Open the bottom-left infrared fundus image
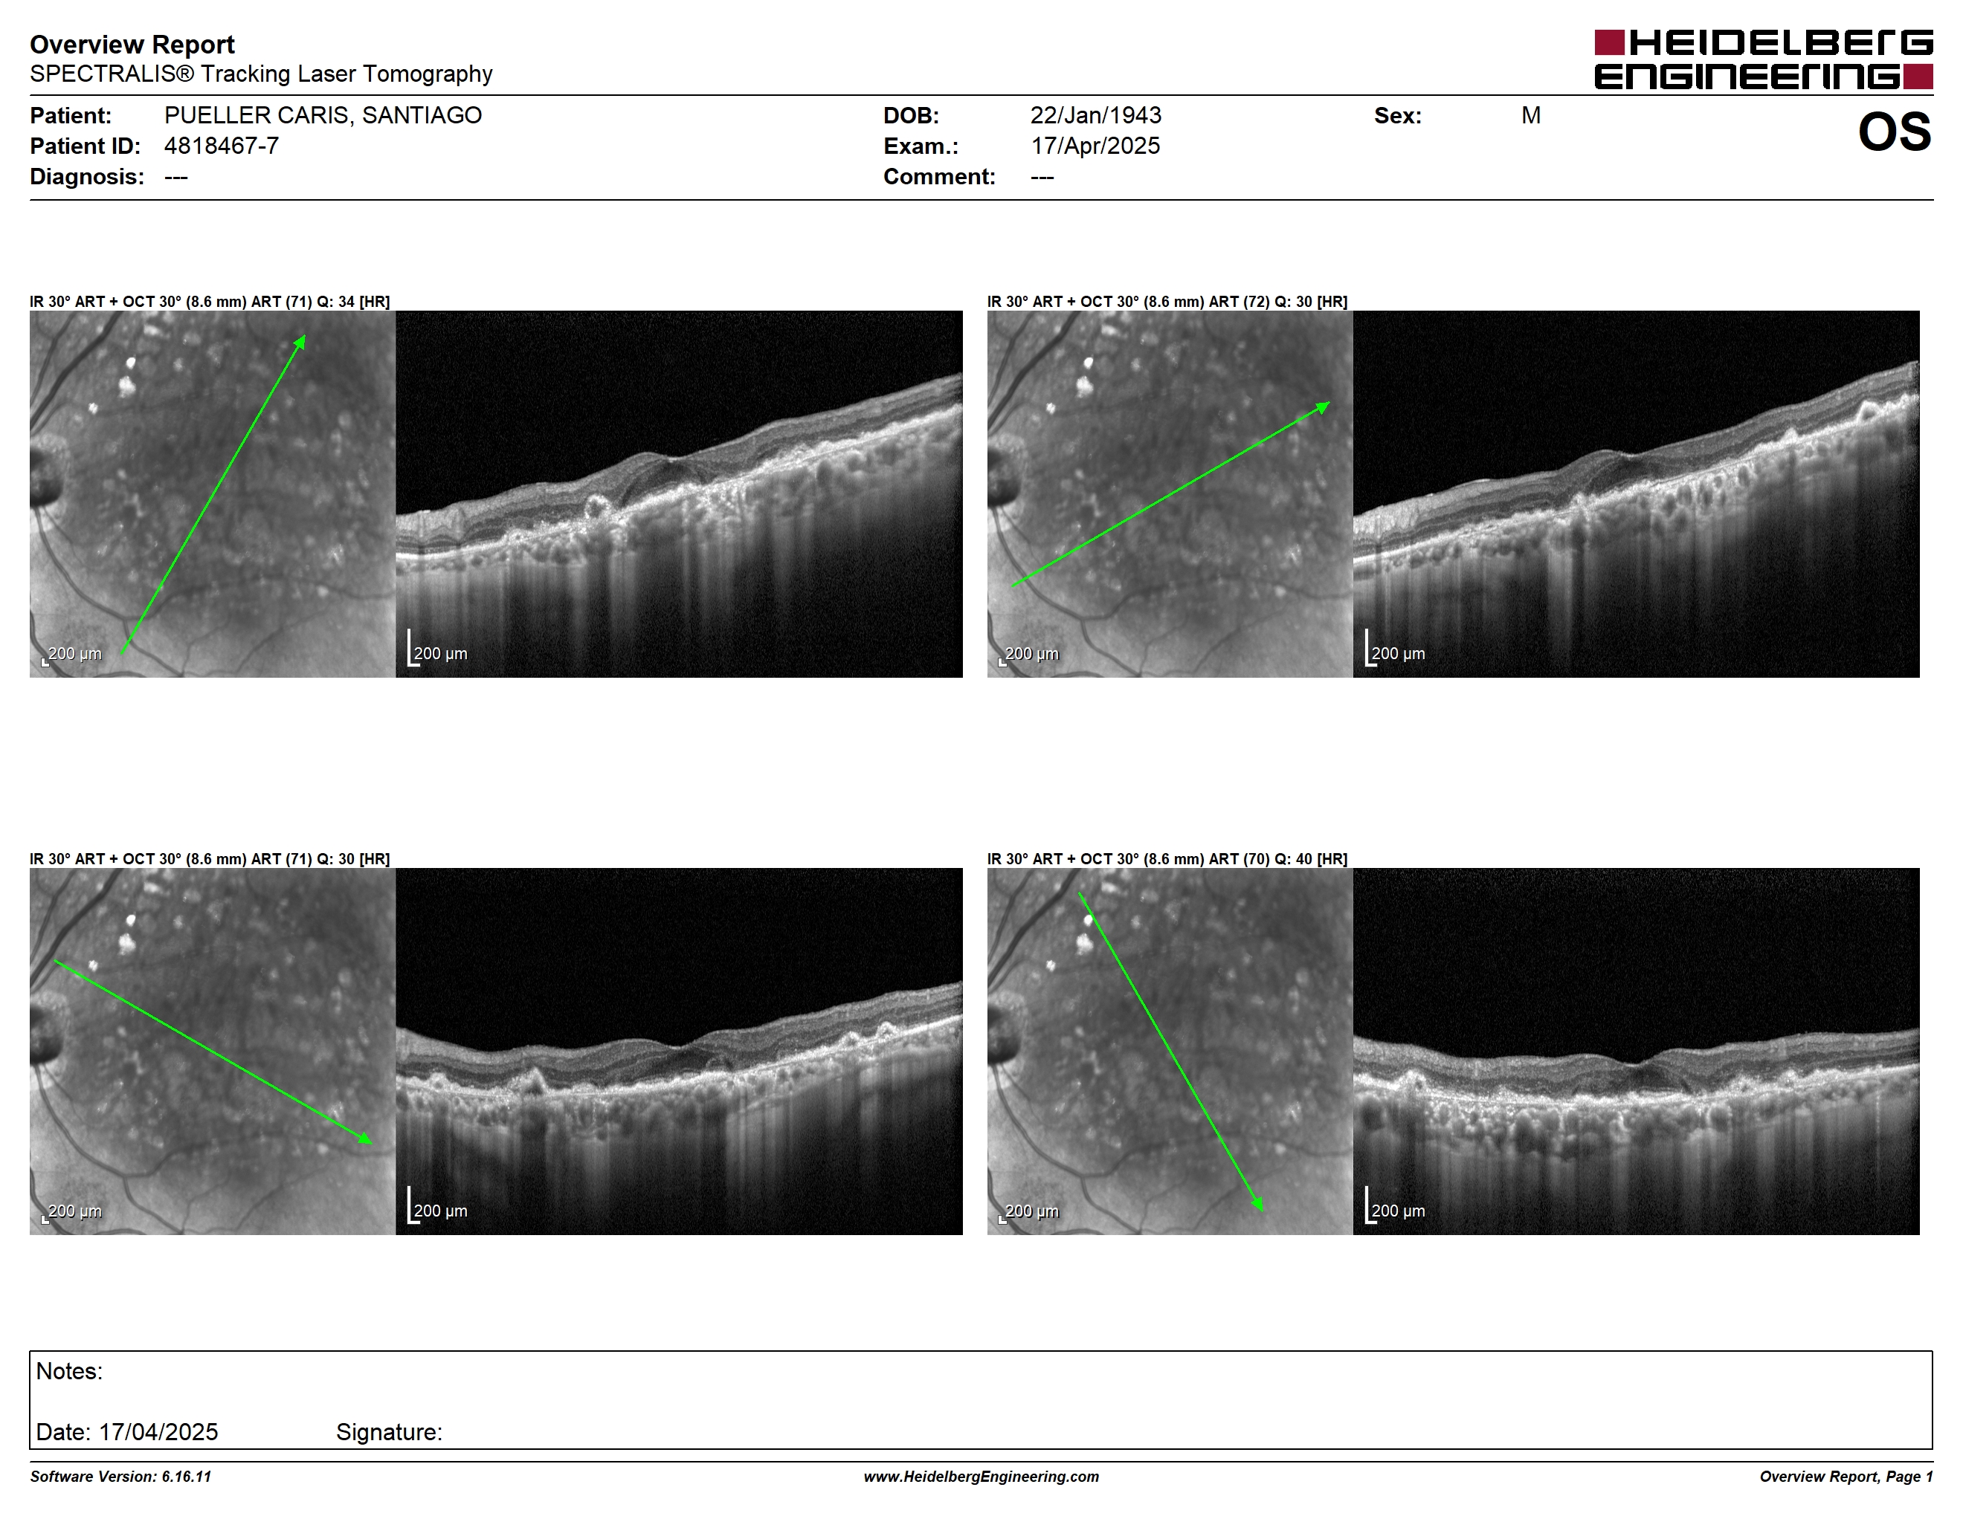Viewport: 1963px width, 1516px height. tap(212, 1051)
